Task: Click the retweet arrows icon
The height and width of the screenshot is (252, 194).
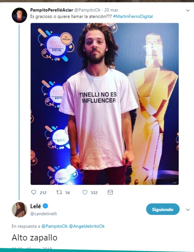Action: point(59,192)
